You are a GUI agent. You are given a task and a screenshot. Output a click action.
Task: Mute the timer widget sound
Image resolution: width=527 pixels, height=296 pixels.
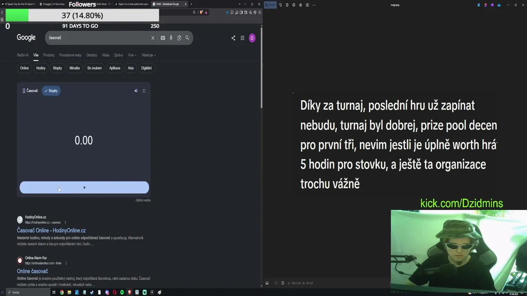click(x=136, y=91)
